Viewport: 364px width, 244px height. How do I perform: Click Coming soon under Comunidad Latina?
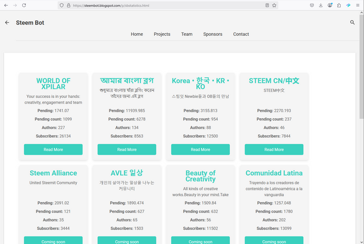(x=274, y=240)
